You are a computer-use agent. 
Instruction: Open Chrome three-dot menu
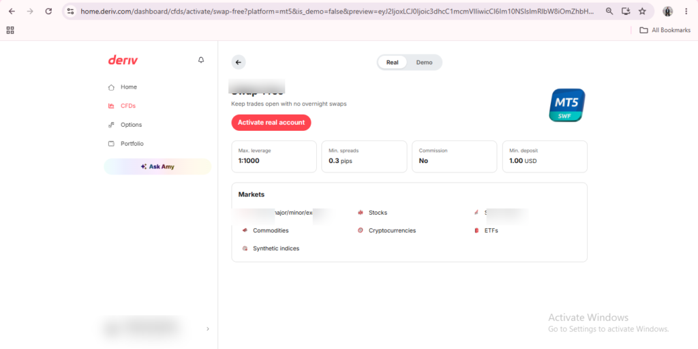686,12
